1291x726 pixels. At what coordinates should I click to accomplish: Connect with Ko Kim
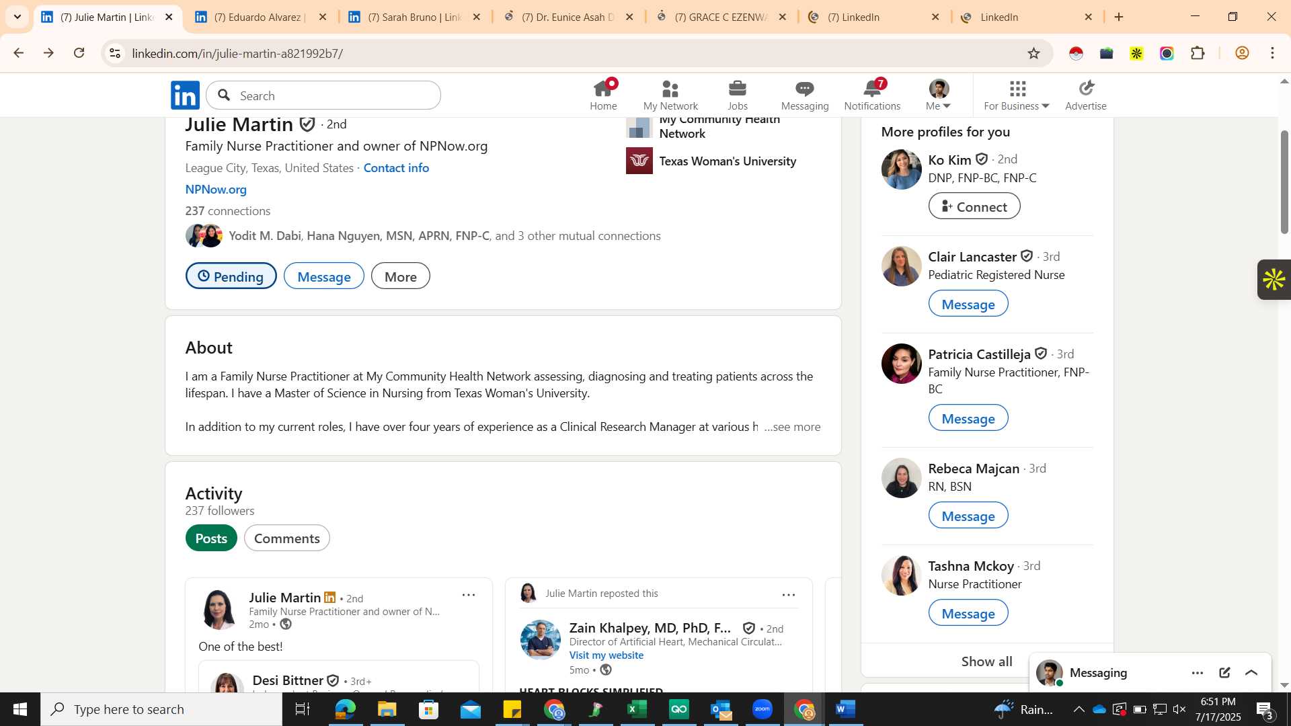[x=974, y=206]
